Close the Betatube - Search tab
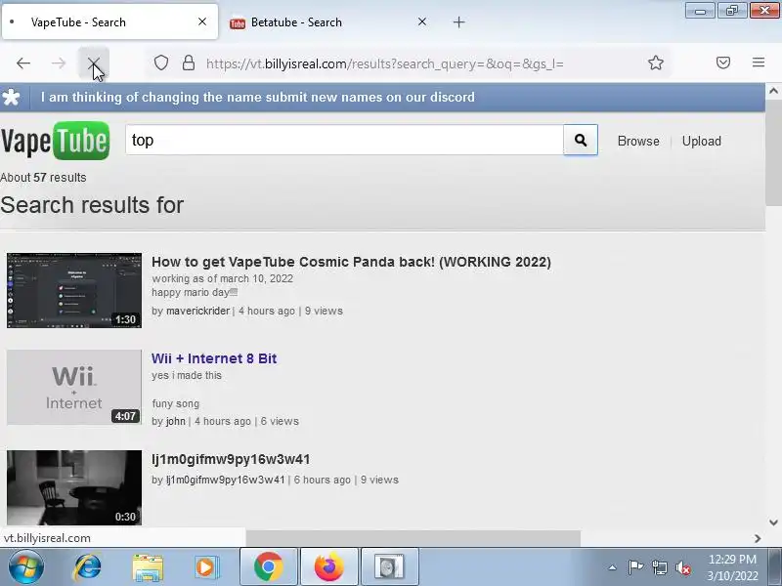The width and height of the screenshot is (782, 586). [422, 21]
